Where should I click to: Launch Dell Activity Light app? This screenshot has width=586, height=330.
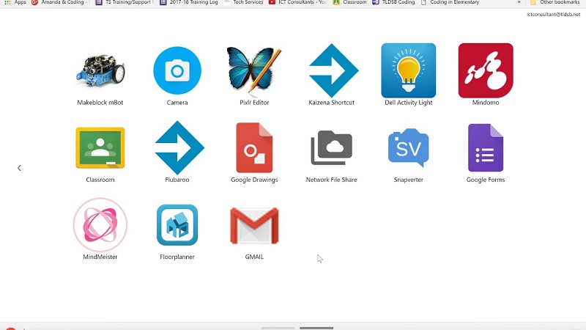point(409,70)
